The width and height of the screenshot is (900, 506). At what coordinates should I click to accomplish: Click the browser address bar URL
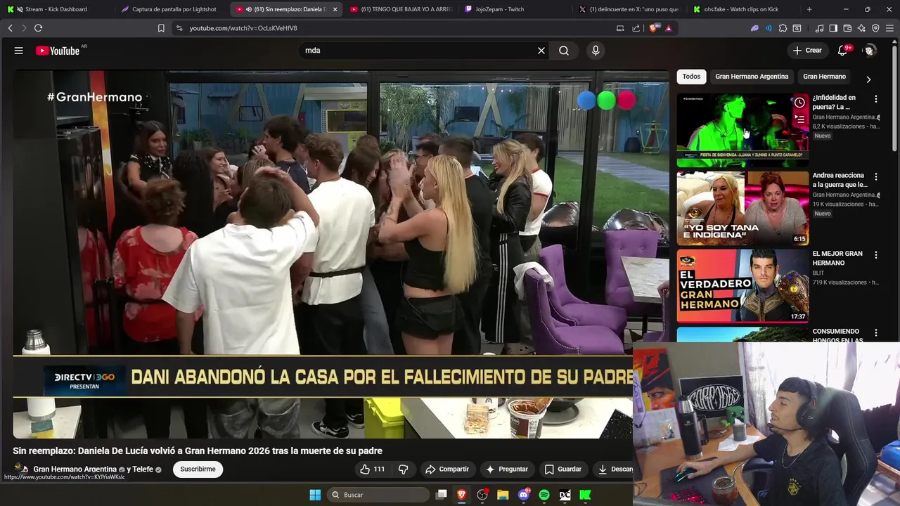[243, 28]
